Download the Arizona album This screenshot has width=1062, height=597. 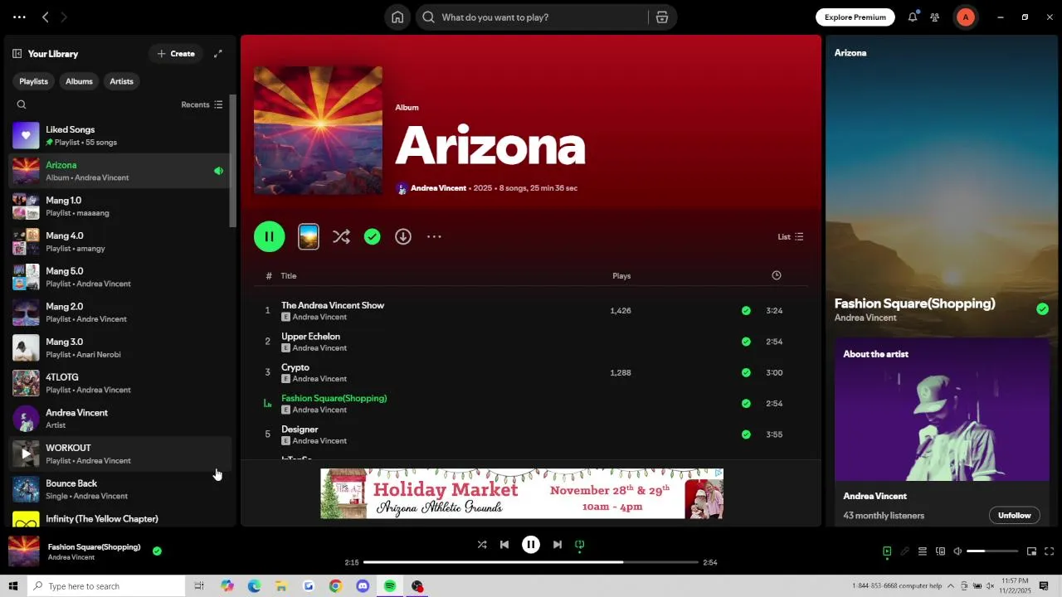pyautogui.click(x=403, y=237)
